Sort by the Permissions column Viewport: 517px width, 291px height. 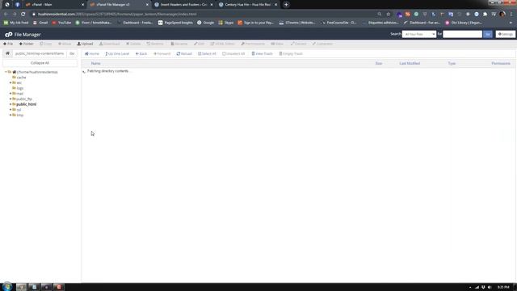click(x=501, y=63)
